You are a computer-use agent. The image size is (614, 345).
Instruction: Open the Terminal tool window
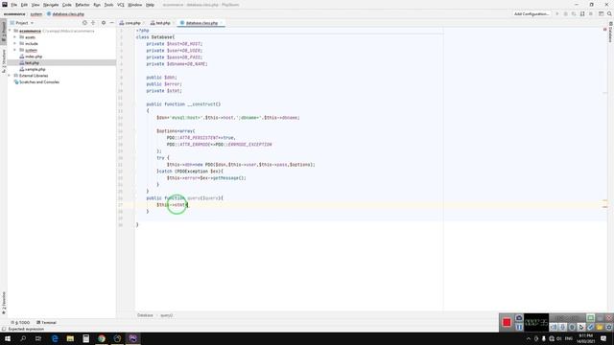pyautogui.click(x=47, y=322)
